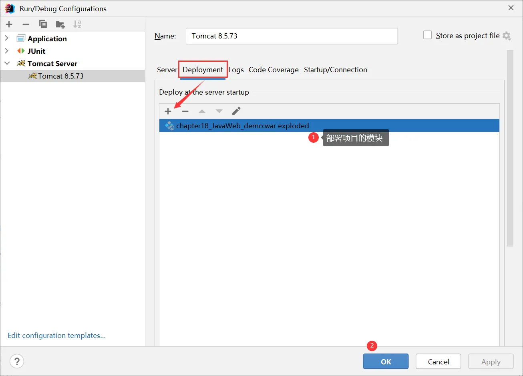This screenshot has width=523, height=376.
Task: Open the Logs tab
Action: tap(236, 70)
